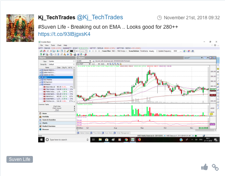Go to Portfolio in navigation pane
The height and width of the screenshot is (176, 225).
[57, 117]
